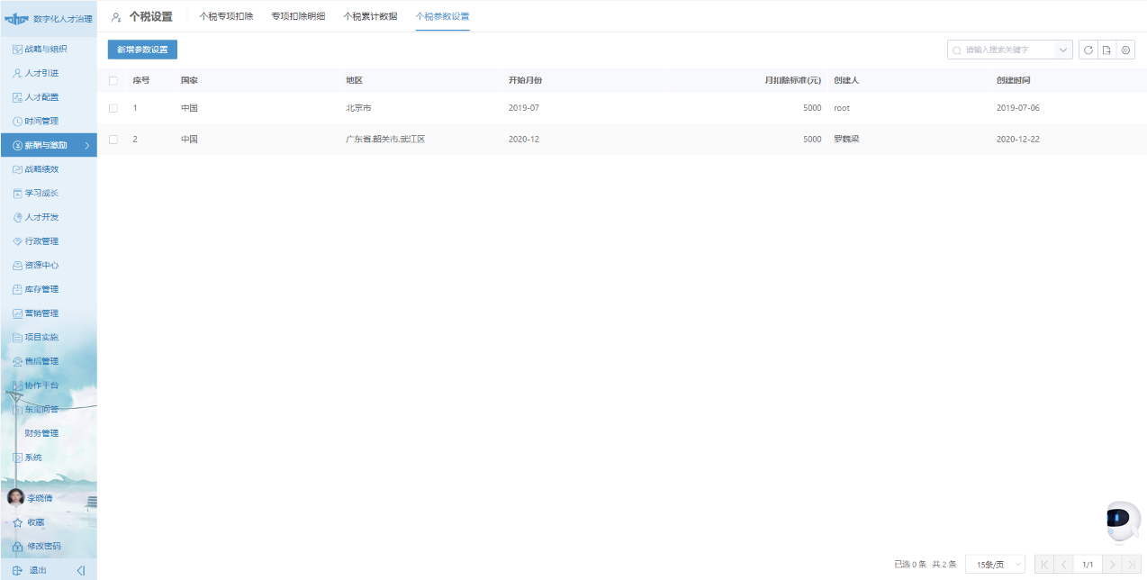Open the 15条/页 page size dropdown
Image resolution: width=1147 pixels, height=580 pixels.
point(995,563)
